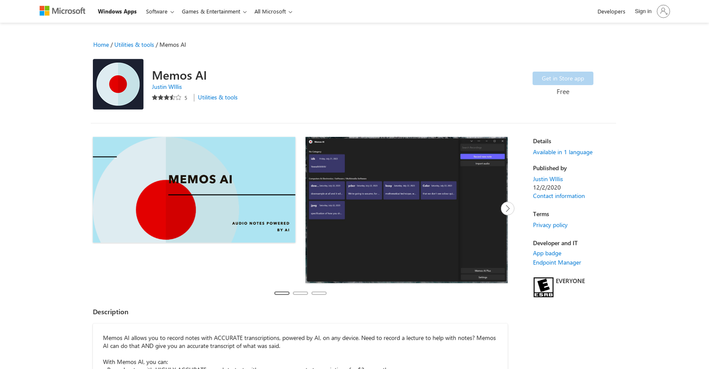Image resolution: width=709 pixels, height=369 pixels.
Task: Select the Windows Apps menu item
Action: [117, 11]
